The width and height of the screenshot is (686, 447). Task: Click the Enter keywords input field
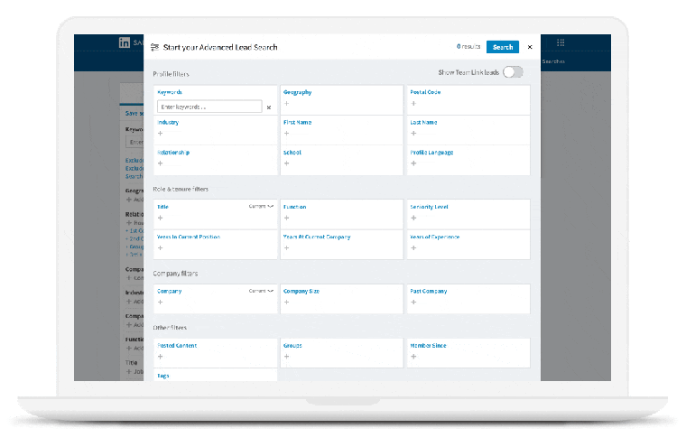click(209, 107)
